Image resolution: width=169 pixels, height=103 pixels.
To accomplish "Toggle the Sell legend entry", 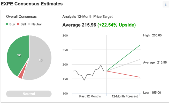I will (21, 24).
